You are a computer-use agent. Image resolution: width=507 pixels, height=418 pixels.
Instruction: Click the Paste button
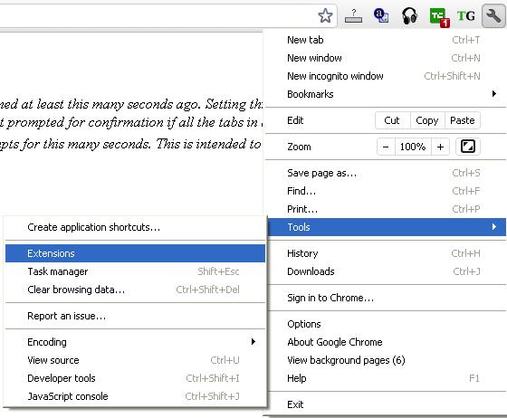(x=463, y=120)
